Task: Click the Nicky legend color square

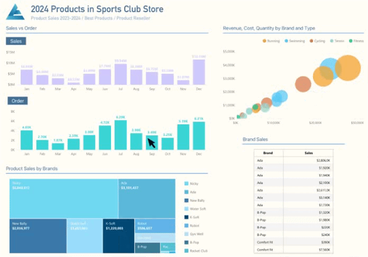Action: click(x=186, y=184)
